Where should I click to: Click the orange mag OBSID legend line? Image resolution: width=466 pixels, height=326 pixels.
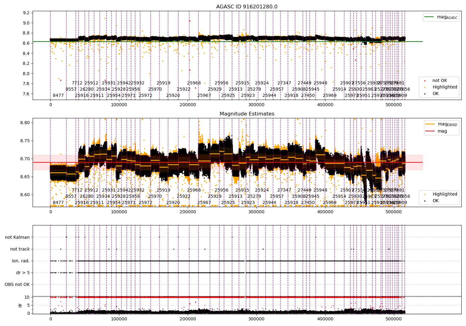pyautogui.click(x=430, y=124)
